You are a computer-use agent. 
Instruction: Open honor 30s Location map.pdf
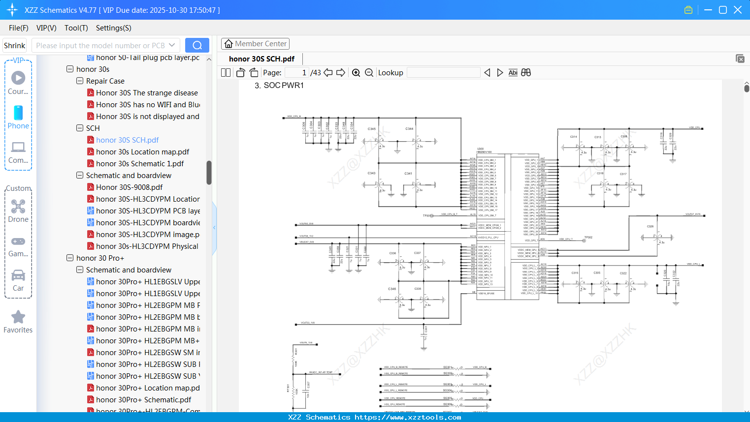point(143,152)
